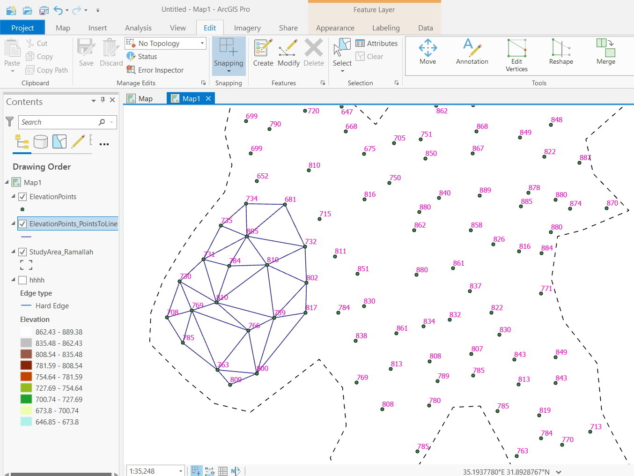Open edit Status
Screen dimensions: 634x476
pos(142,57)
